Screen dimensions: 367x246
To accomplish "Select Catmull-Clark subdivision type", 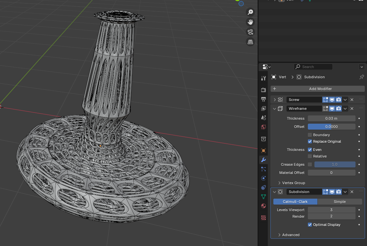I will pyautogui.click(x=295, y=202).
